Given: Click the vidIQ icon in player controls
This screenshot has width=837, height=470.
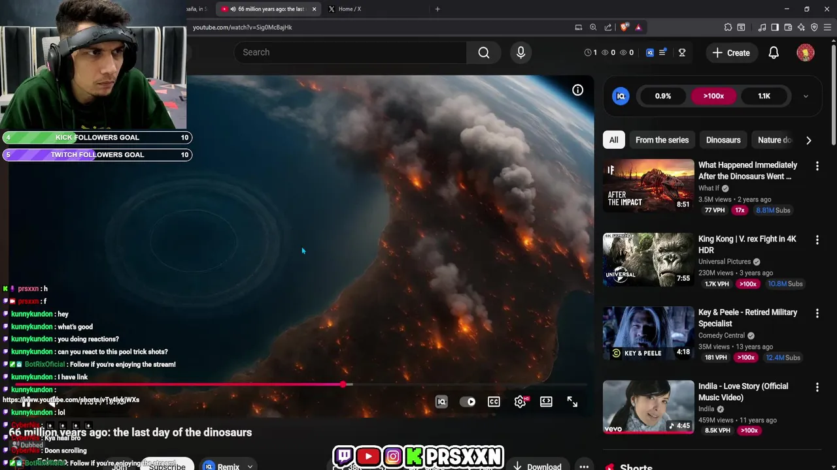Looking at the screenshot, I should point(441,402).
